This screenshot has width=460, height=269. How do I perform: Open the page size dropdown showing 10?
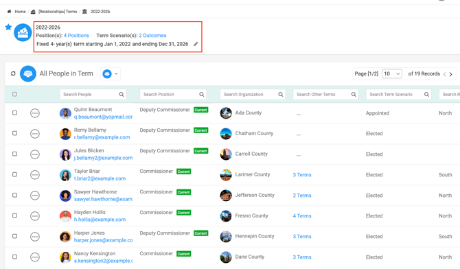[391, 73]
